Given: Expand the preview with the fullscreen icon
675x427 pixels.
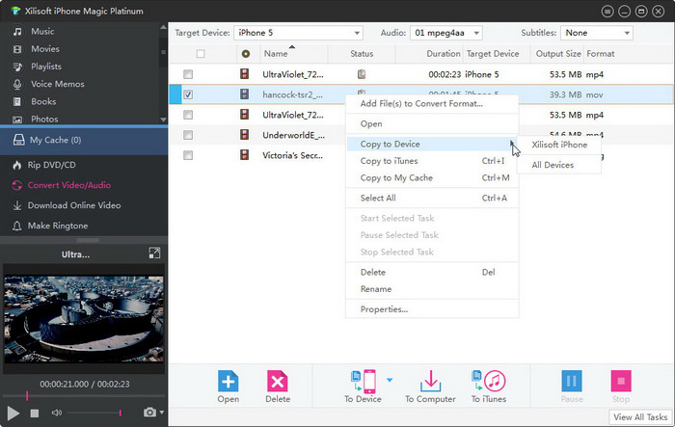Looking at the screenshot, I should click(154, 254).
